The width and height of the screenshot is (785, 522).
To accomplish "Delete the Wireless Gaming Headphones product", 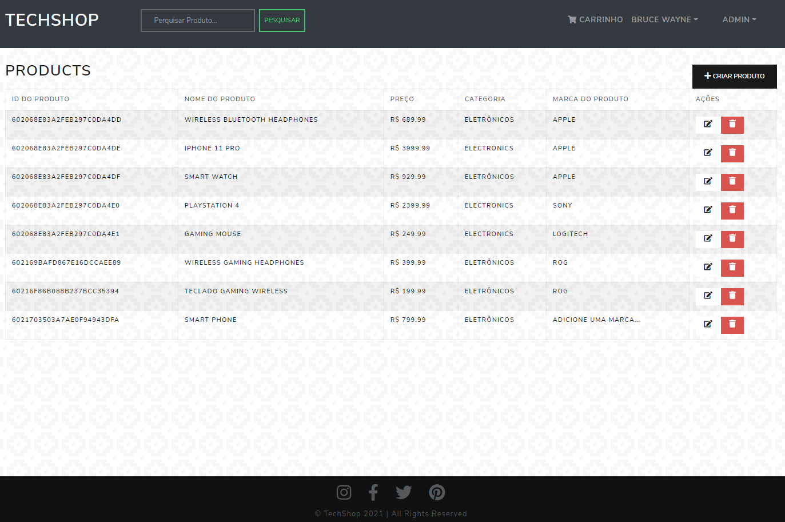I will click(732, 268).
